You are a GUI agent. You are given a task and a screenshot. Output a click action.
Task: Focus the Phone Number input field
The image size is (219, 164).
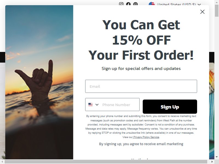click(x=120, y=105)
